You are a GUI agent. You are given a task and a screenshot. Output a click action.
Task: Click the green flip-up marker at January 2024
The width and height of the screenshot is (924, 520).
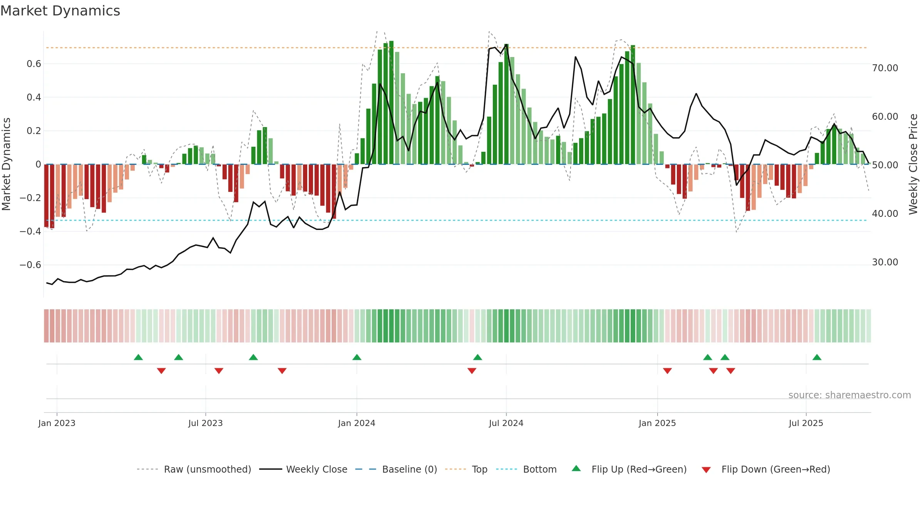coord(357,357)
